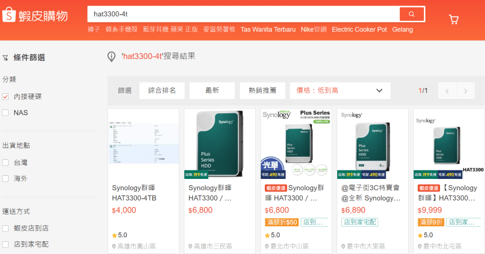Uncheck the 內接硬碟 category checkbox
This screenshot has width=485, height=254.
[6, 97]
